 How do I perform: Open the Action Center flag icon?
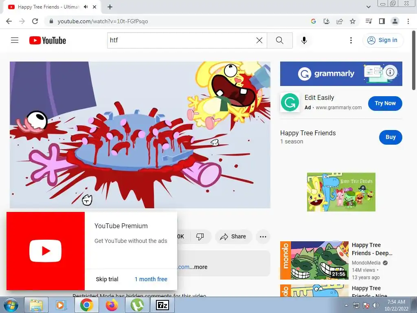(366, 305)
